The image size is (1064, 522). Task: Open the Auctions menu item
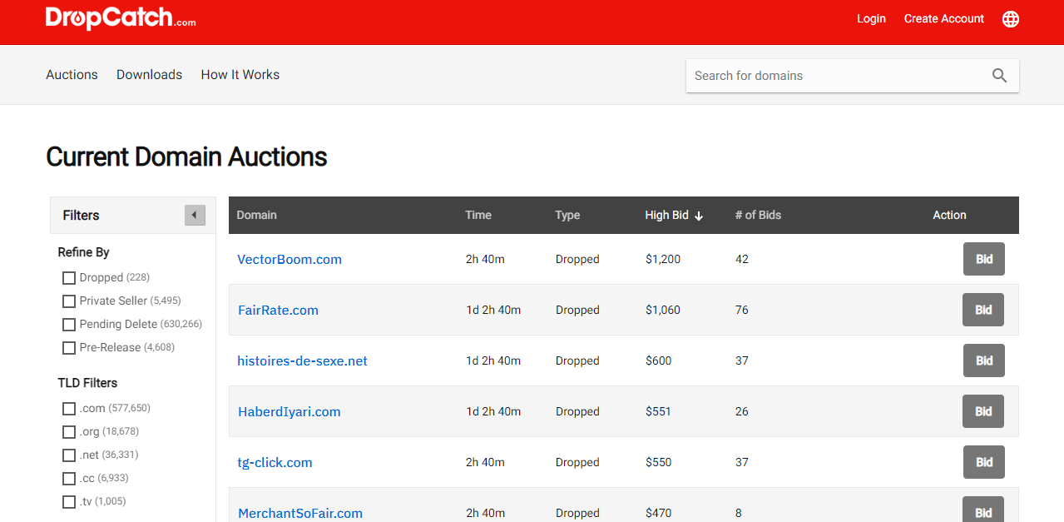pos(72,75)
